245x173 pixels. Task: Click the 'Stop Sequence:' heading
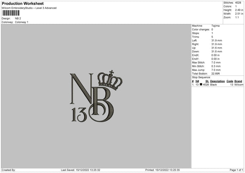pos(201,78)
